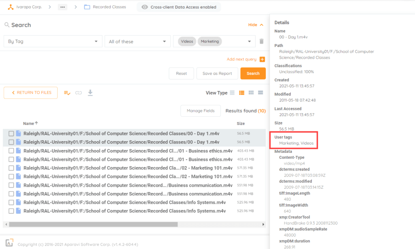Click the Recorded Classes folder icon
The width and height of the screenshot is (415, 249).
87,7
